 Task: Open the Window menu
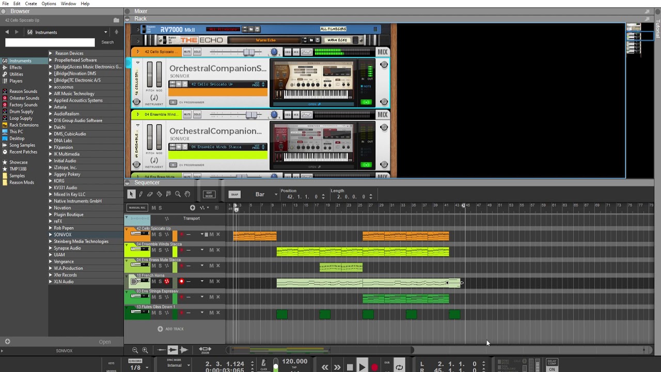[x=68, y=4]
